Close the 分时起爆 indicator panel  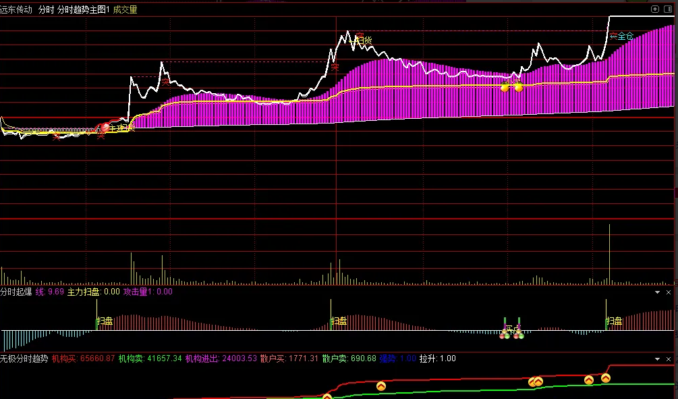(x=669, y=292)
